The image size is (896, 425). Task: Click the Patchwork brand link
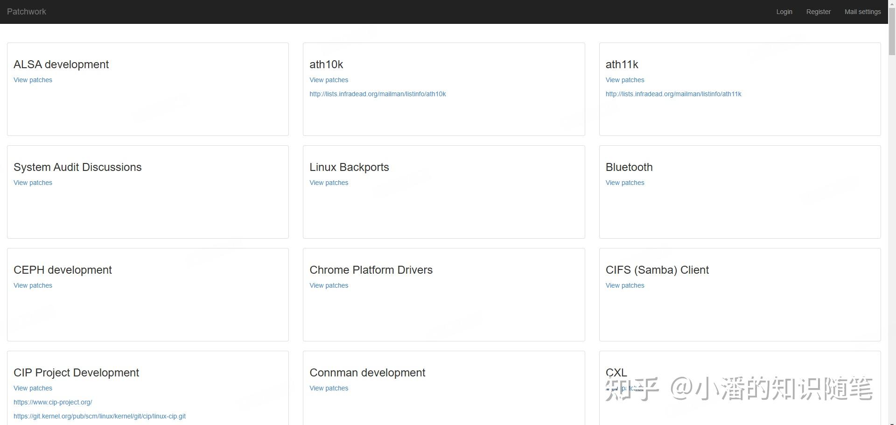[x=27, y=12]
